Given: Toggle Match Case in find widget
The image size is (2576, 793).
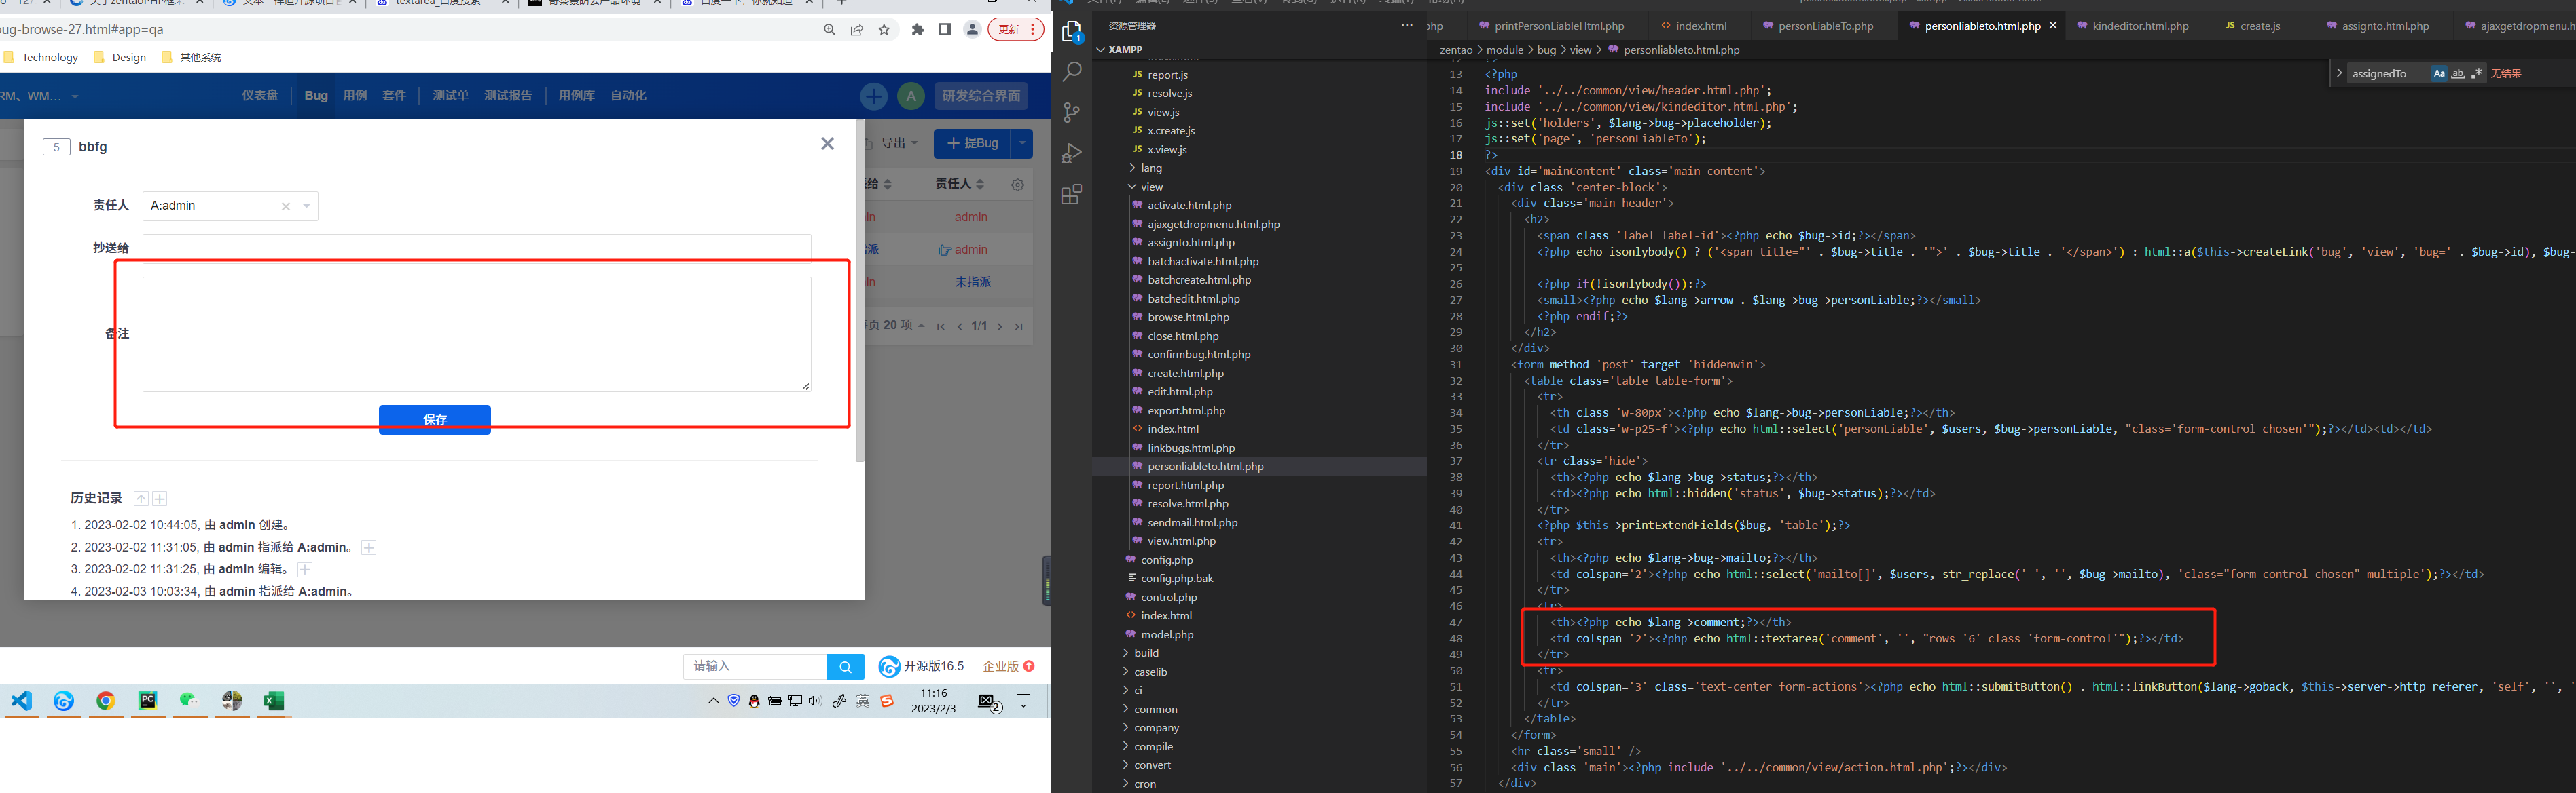Looking at the screenshot, I should pos(2438,74).
